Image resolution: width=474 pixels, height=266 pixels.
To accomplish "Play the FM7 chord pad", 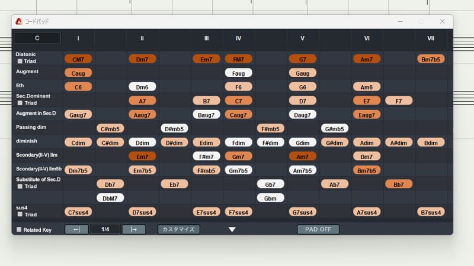I will click(x=238, y=59).
